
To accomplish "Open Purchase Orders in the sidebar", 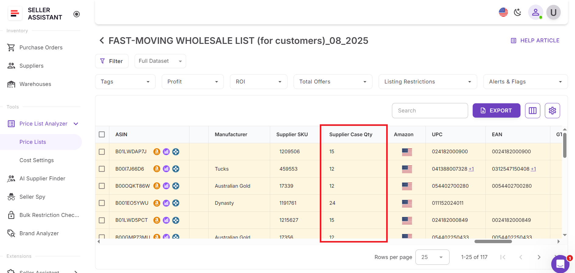I will [x=41, y=48].
